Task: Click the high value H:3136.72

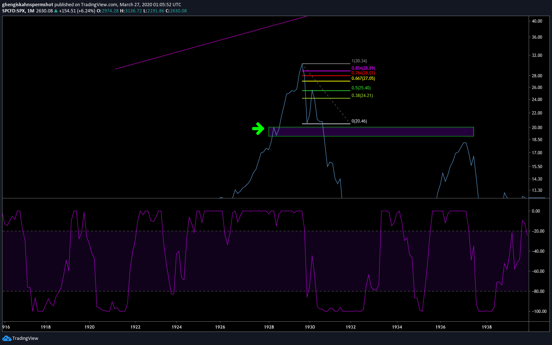Action: click(x=131, y=11)
